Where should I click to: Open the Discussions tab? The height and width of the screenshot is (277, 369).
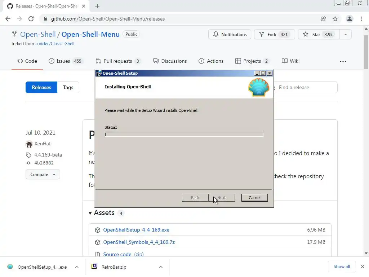[170, 61]
